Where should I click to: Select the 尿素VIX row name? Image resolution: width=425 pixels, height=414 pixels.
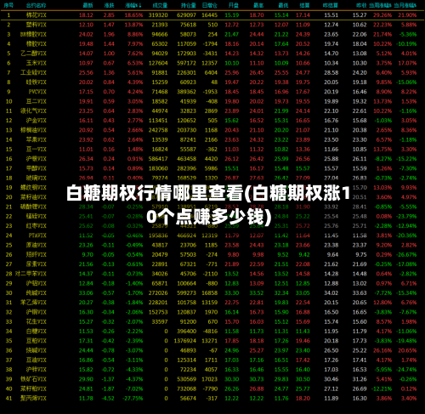coord(37,264)
